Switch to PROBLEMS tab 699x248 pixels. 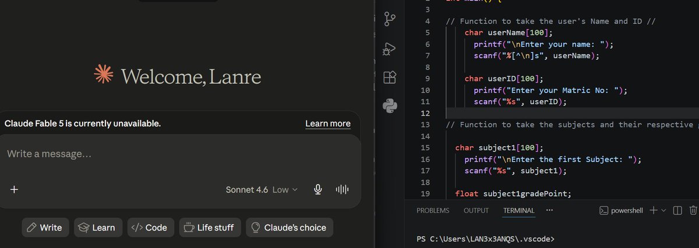click(x=433, y=211)
